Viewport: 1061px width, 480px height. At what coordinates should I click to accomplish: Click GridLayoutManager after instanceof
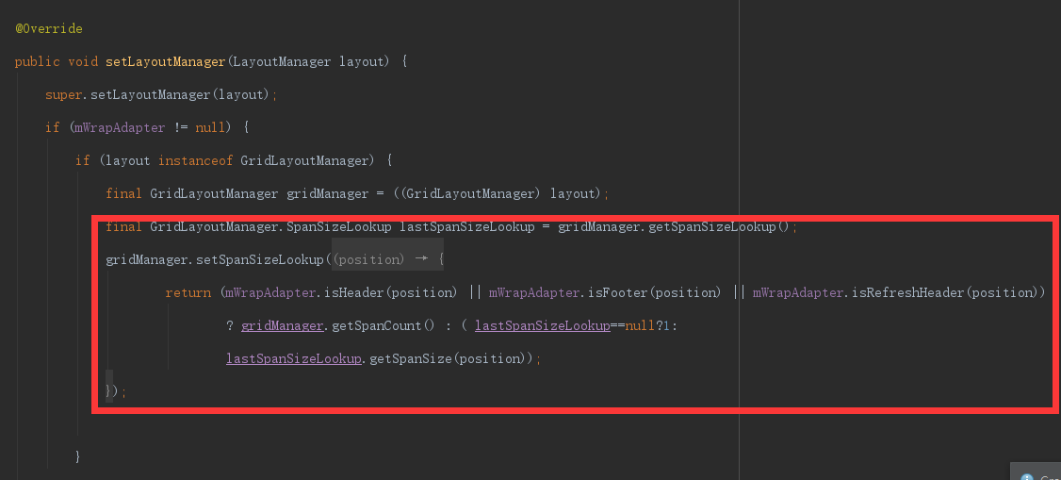pyautogui.click(x=303, y=161)
